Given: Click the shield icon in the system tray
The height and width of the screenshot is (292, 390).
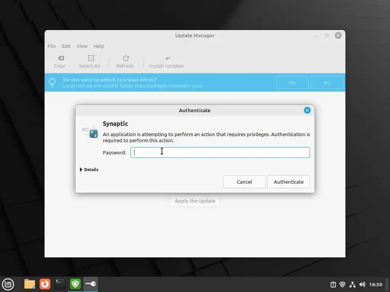Looking at the screenshot, I should [x=342, y=284].
